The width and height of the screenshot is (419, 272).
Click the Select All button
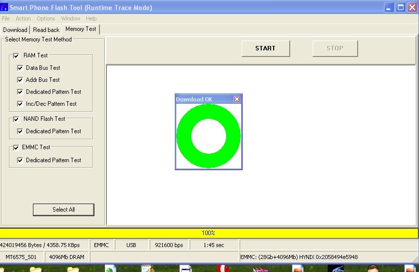point(63,210)
